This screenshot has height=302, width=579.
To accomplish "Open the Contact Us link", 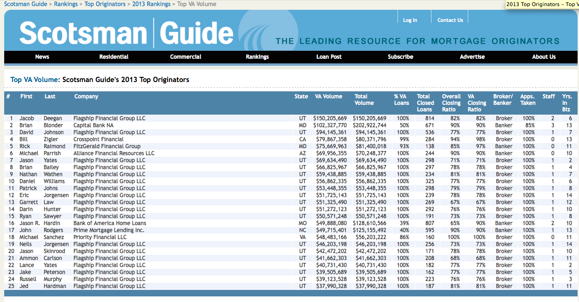I will pos(450,20).
